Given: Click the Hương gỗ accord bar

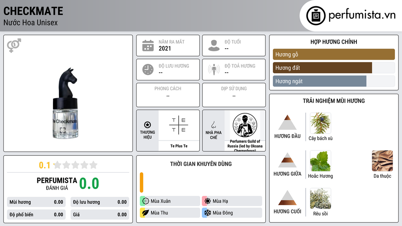Looking at the screenshot, I should [334, 54].
